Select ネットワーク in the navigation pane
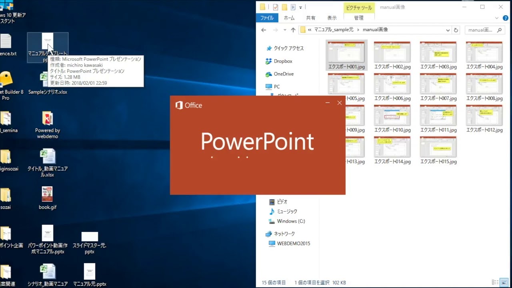Image resolution: width=512 pixels, height=288 pixels. 280,234
